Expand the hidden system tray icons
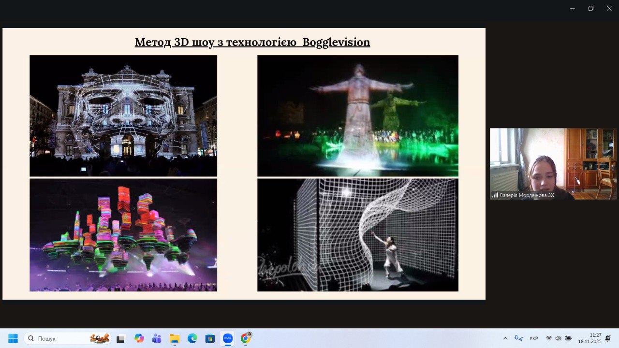This screenshot has height=348, width=619. [505, 338]
